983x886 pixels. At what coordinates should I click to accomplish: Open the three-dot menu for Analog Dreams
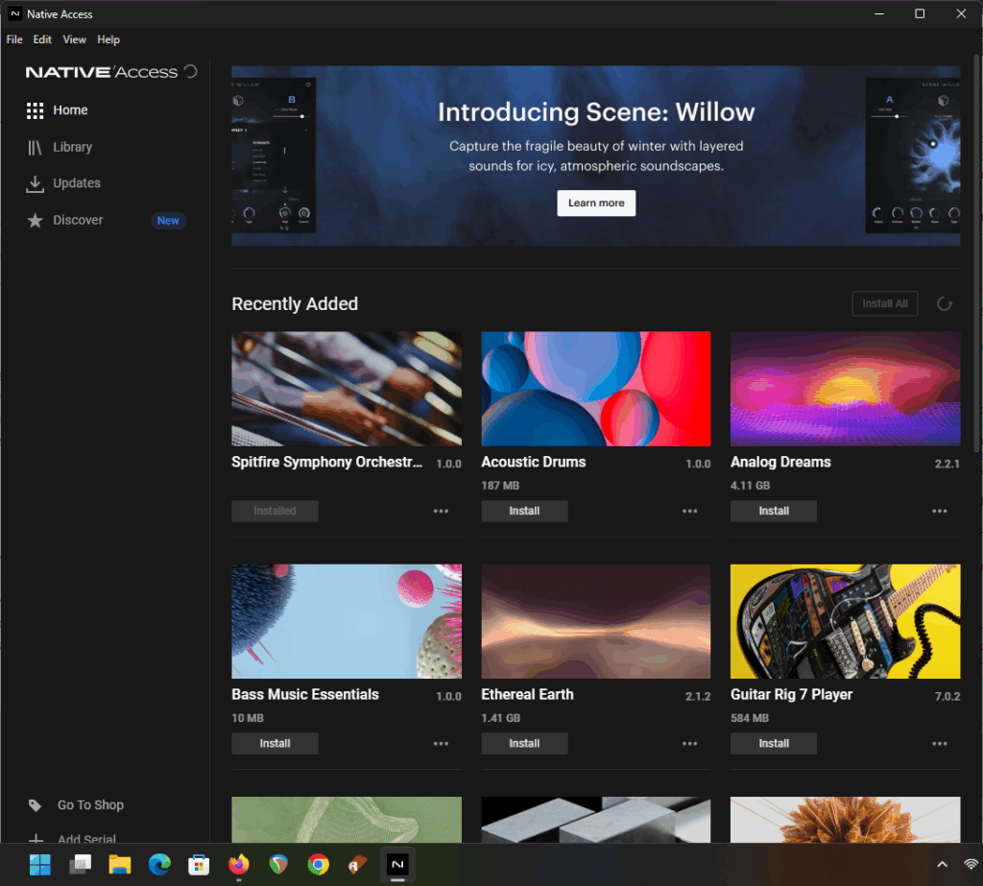point(940,512)
